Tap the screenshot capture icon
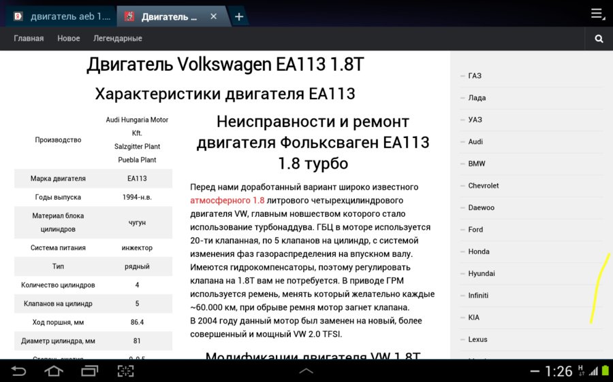The height and width of the screenshot is (382, 613). pyautogui.click(x=125, y=370)
